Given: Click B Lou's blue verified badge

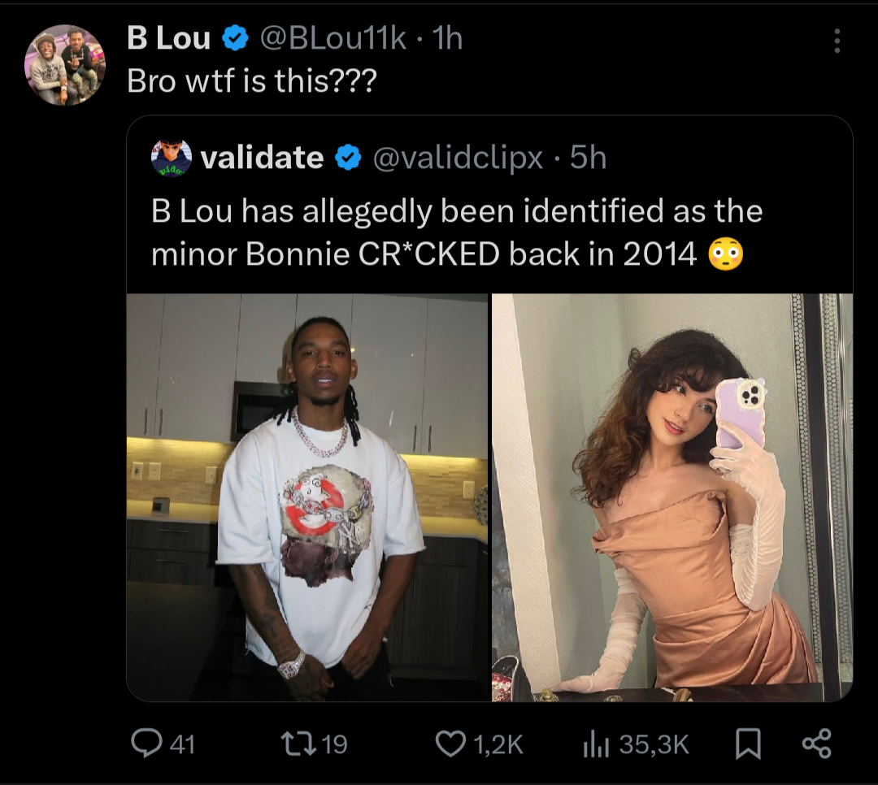Looking at the screenshot, I should click(x=235, y=38).
